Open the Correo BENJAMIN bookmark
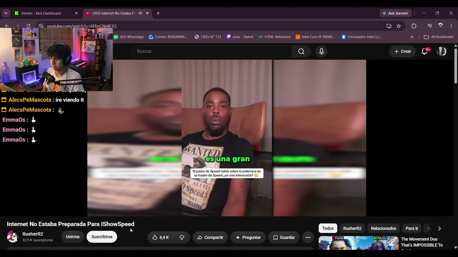The width and height of the screenshot is (458, 257). tap(168, 37)
